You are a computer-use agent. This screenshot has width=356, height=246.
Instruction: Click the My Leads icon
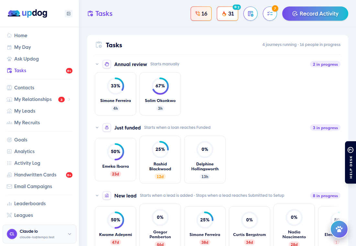pos(9,111)
